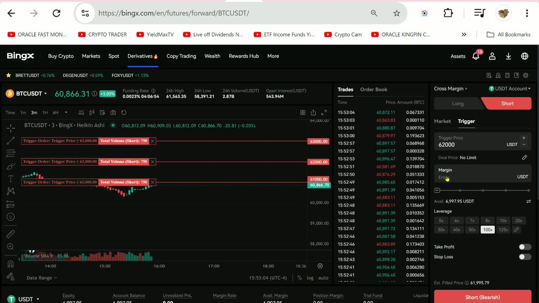Open BingX notifications bell

coord(476,56)
